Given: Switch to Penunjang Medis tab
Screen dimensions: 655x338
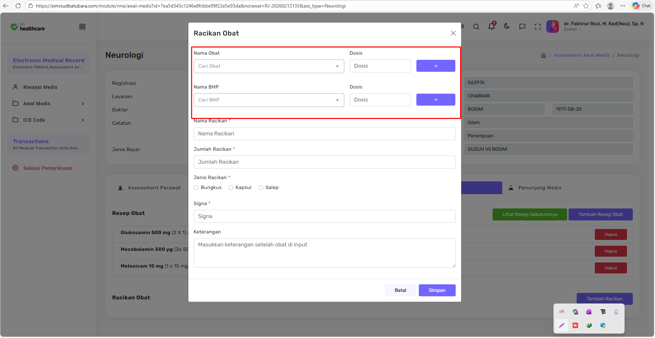Looking at the screenshot, I should pyautogui.click(x=535, y=188).
